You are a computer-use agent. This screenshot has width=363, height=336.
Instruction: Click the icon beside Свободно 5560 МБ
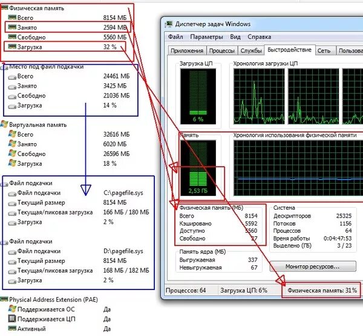[12, 37]
